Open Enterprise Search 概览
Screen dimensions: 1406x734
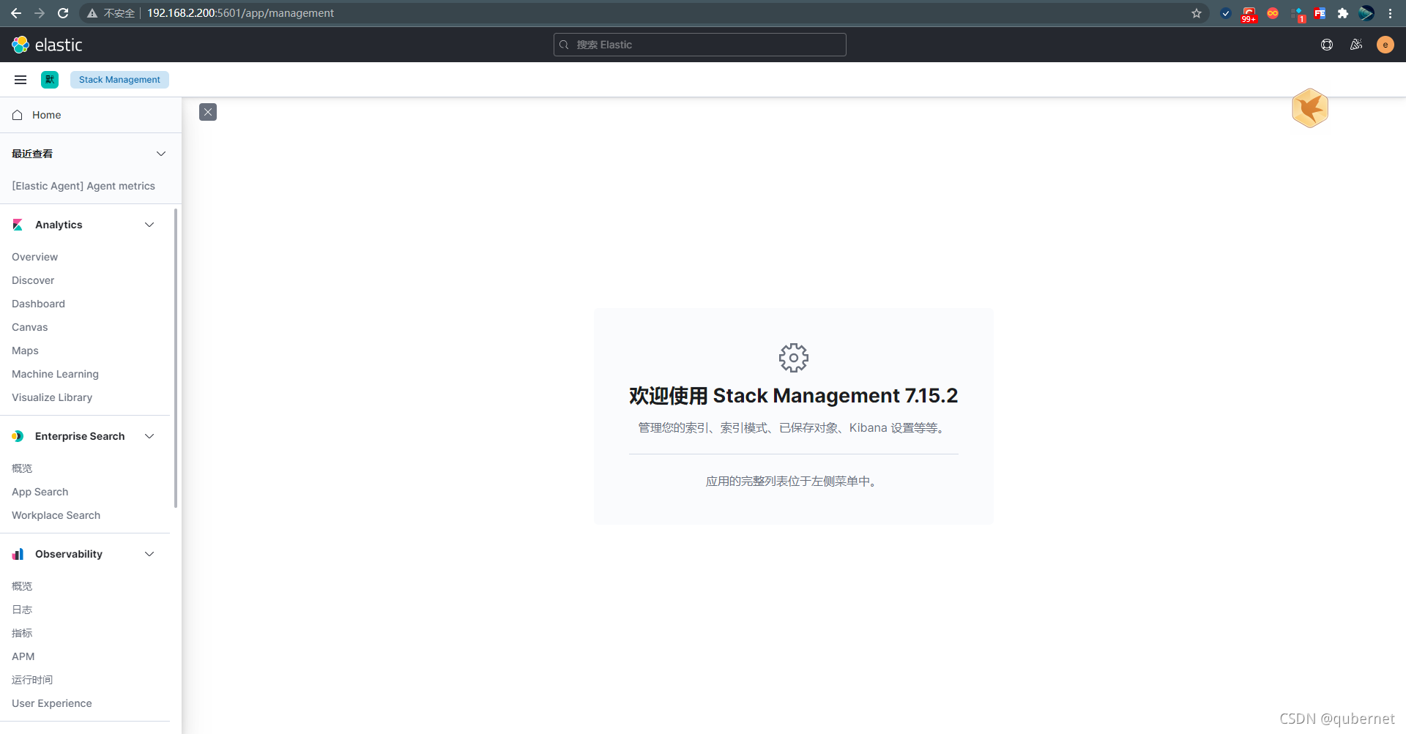tap(22, 468)
